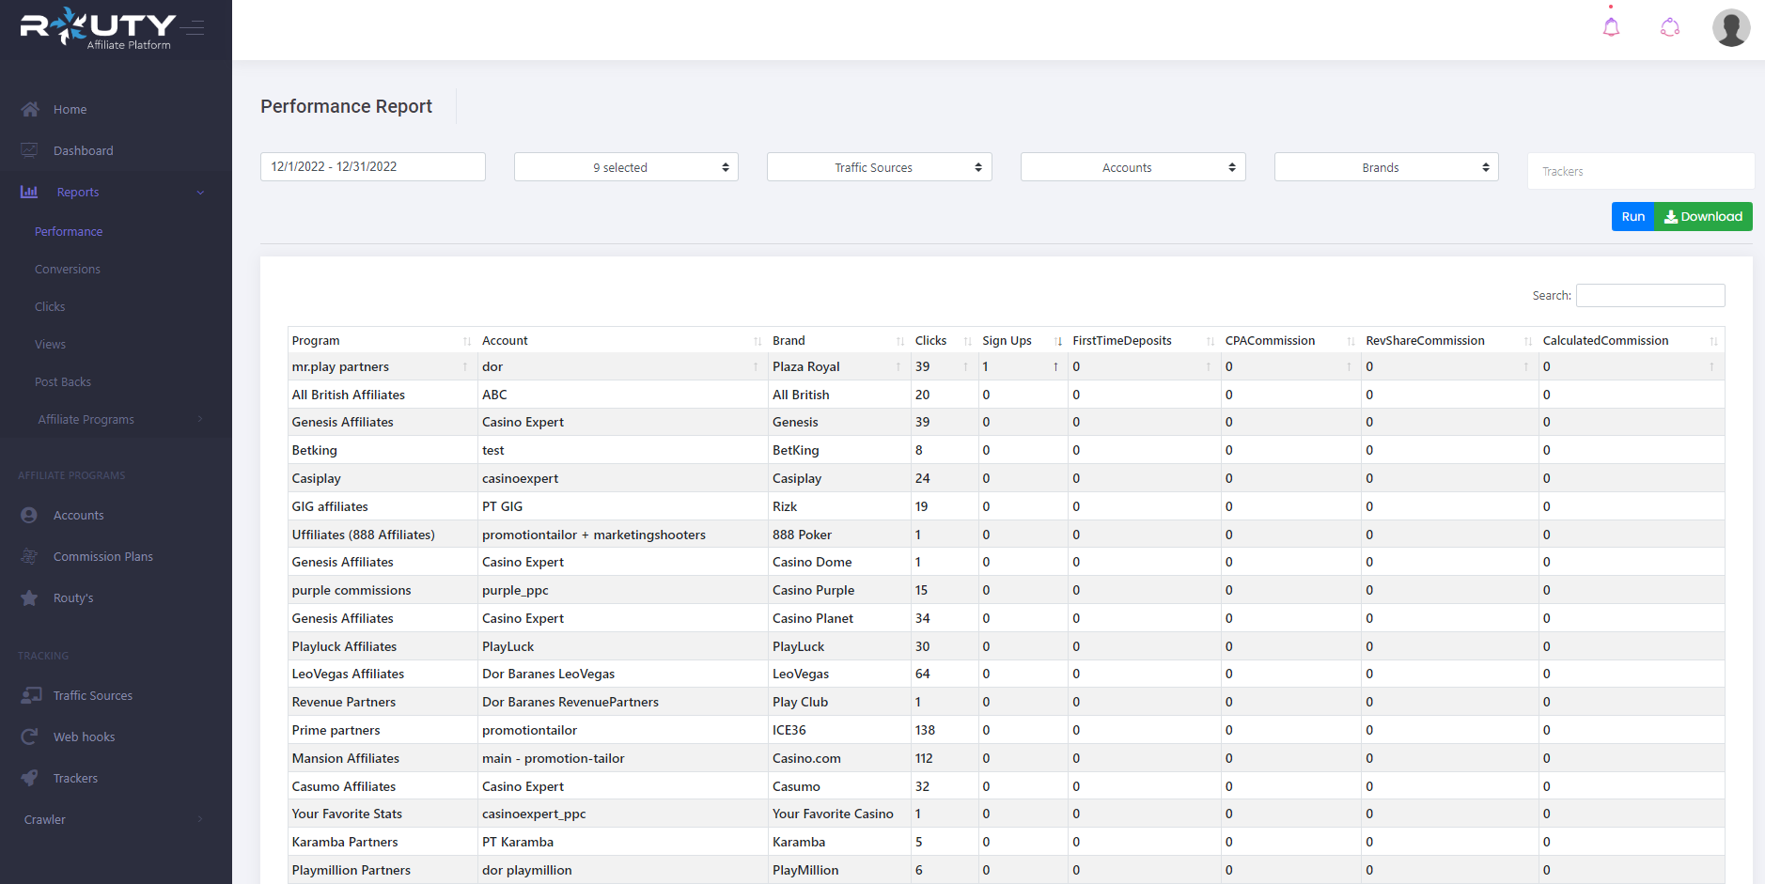Click the Reports bar chart icon
This screenshot has height=884, width=1765.
30,192
